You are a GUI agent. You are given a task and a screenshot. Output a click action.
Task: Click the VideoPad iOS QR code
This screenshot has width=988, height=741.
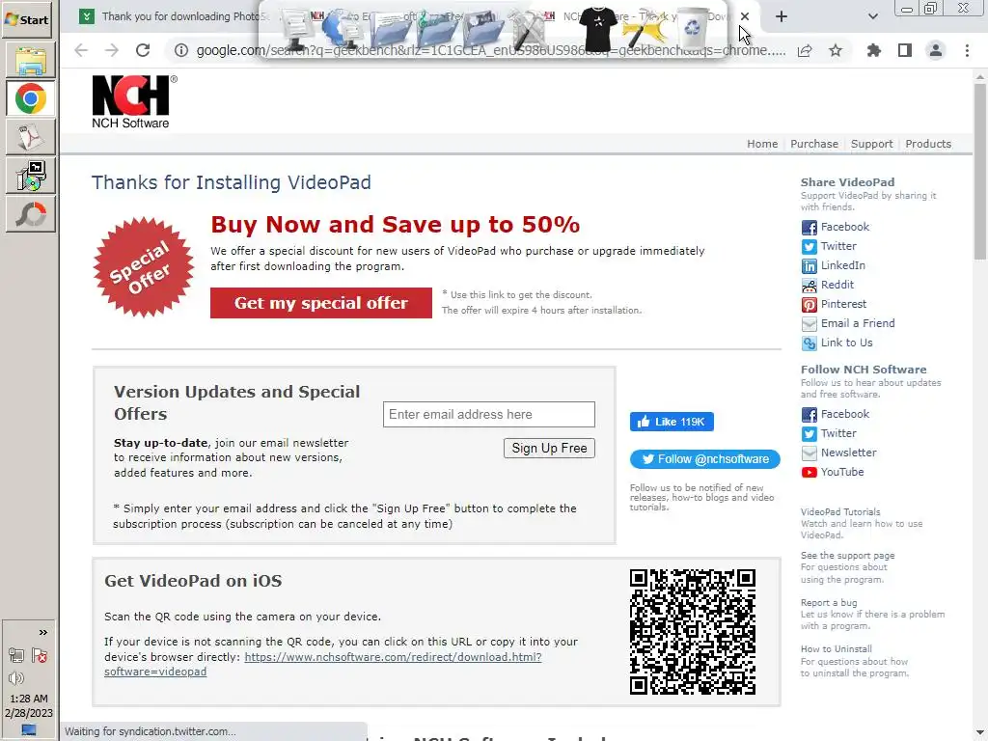click(x=693, y=632)
